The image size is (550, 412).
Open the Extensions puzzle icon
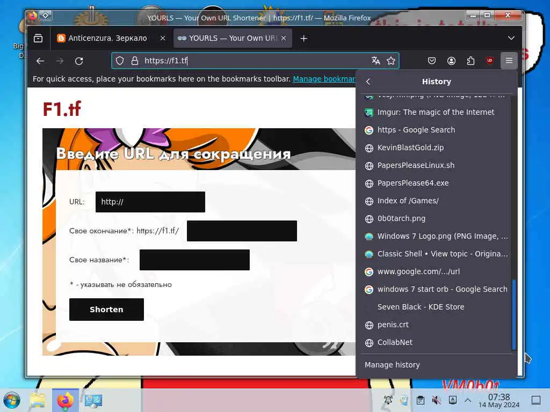[471, 61]
